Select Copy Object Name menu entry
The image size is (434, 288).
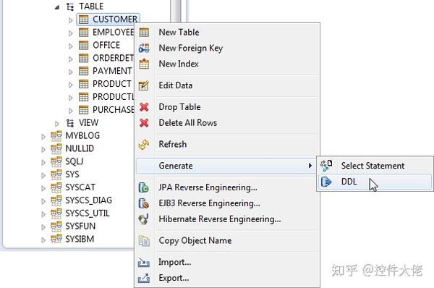point(195,240)
